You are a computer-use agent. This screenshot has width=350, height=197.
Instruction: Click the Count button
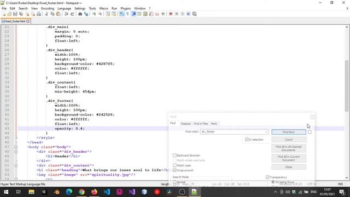[289, 140]
